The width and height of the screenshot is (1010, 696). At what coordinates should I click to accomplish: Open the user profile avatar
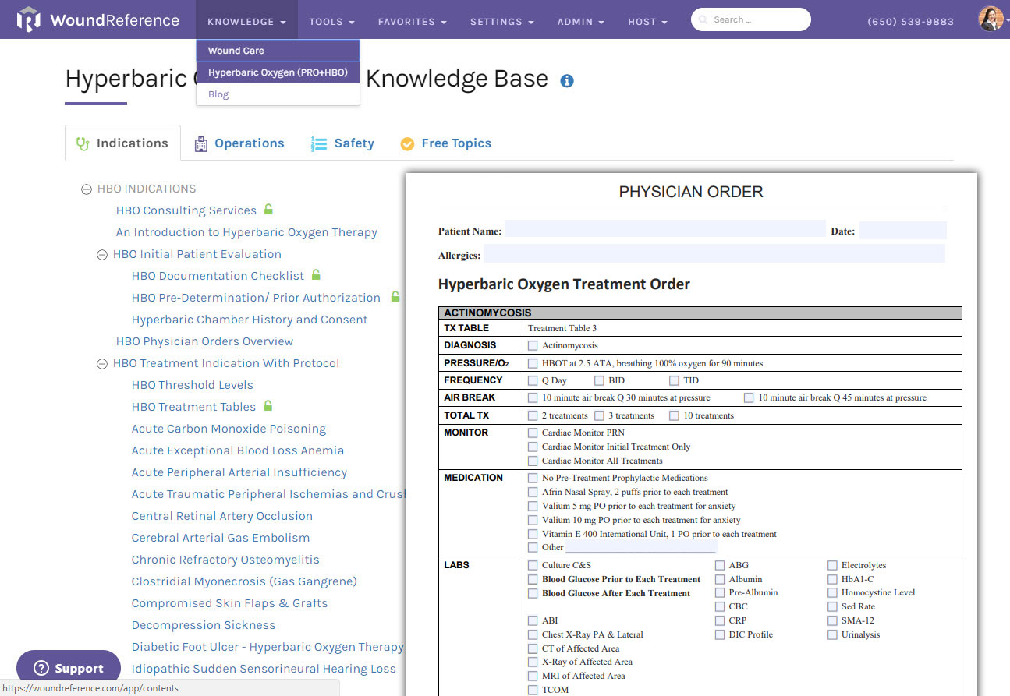click(991, 19)
